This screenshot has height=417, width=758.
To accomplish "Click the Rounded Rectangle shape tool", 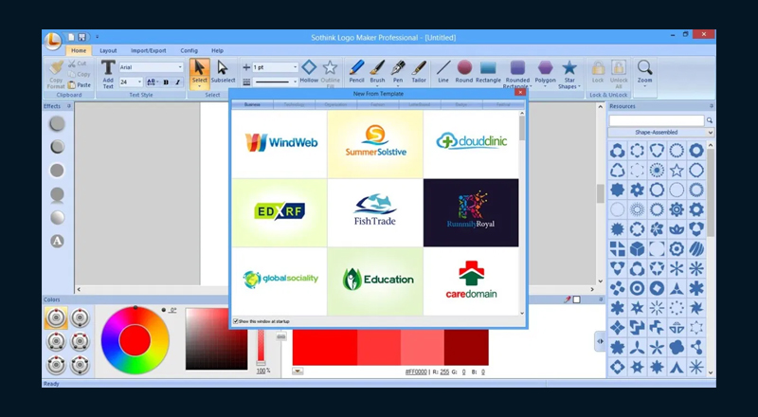I will click(x=517, y=72).
